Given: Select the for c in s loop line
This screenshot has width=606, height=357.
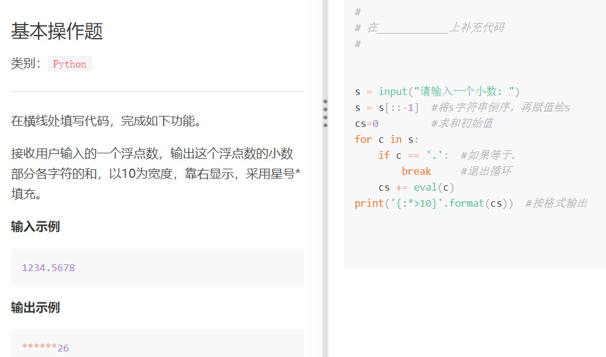Looking at the screenshot, I should pos(387,139).
